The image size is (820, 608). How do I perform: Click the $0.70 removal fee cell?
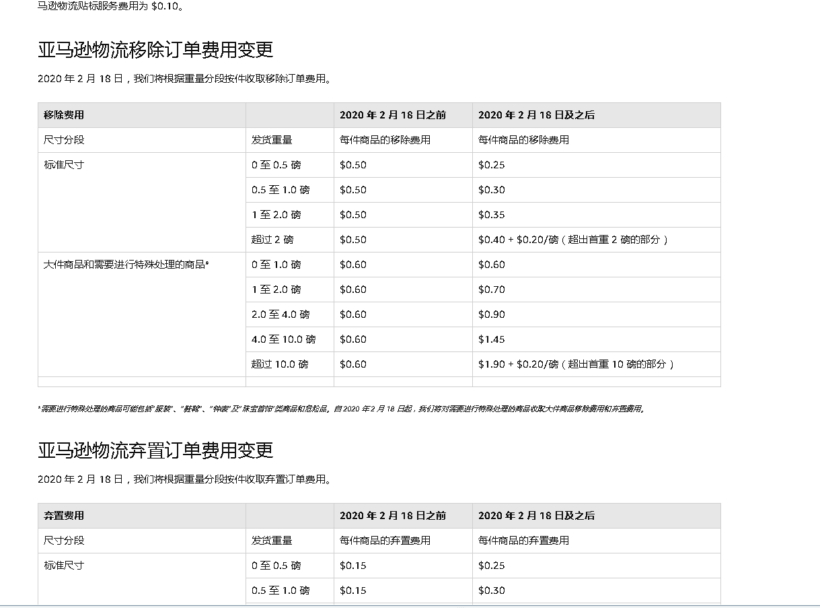tap(597, 290)
